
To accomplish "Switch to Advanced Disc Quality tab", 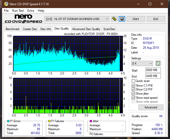I will pos(86,29).
